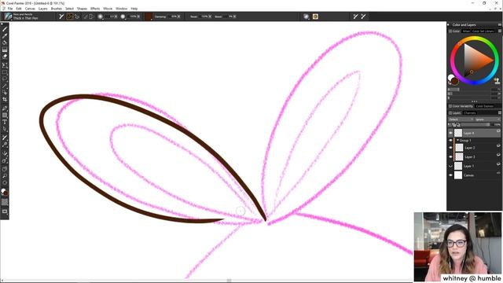Screen dimensions: 503x283
Task: Enable Freehand Strokes in property bar
Action: pos(70,17)
